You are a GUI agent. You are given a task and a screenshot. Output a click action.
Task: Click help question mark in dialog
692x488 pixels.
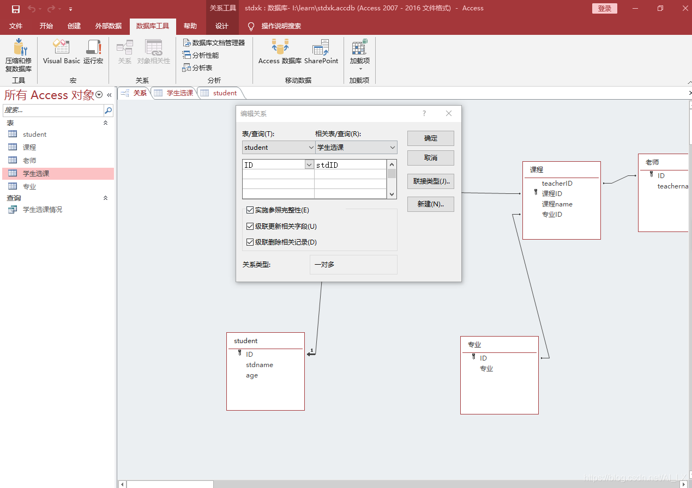coord(424,113)
